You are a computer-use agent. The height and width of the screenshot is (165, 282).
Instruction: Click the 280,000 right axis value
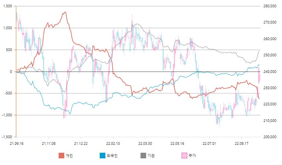click(x=269, y=6)
